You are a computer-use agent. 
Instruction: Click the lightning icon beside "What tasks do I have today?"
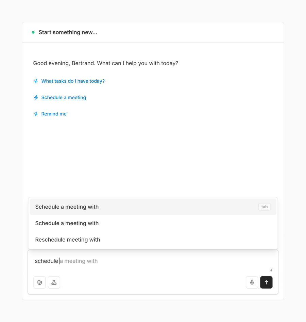coord(36,81)
